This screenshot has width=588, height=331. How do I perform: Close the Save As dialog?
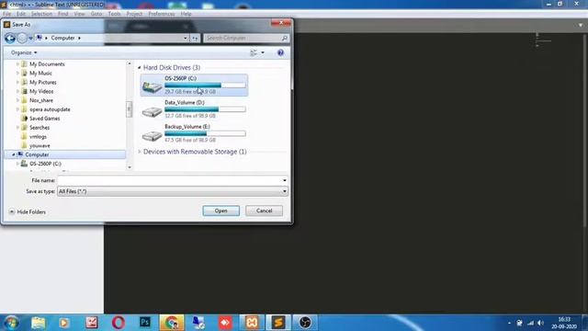281,23
